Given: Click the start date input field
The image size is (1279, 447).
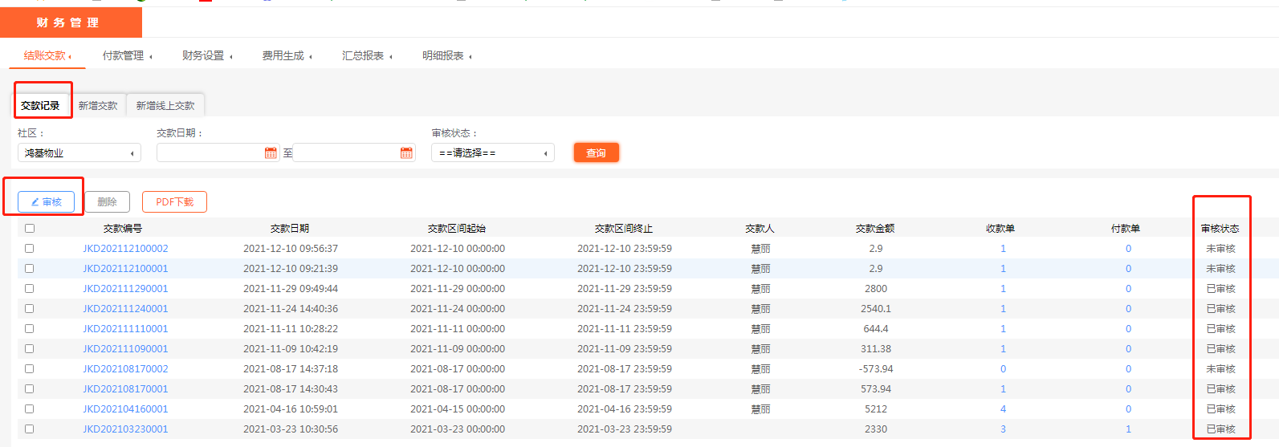Looking at the screenshot, I should pyautogui.click(x=209, y=153).
